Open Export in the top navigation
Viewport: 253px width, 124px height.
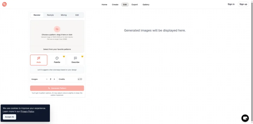pyautogui.click(x=135, y=5)
